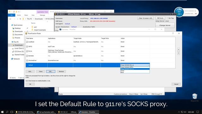
Task: Click the Add... button
Action: point(30,72)
